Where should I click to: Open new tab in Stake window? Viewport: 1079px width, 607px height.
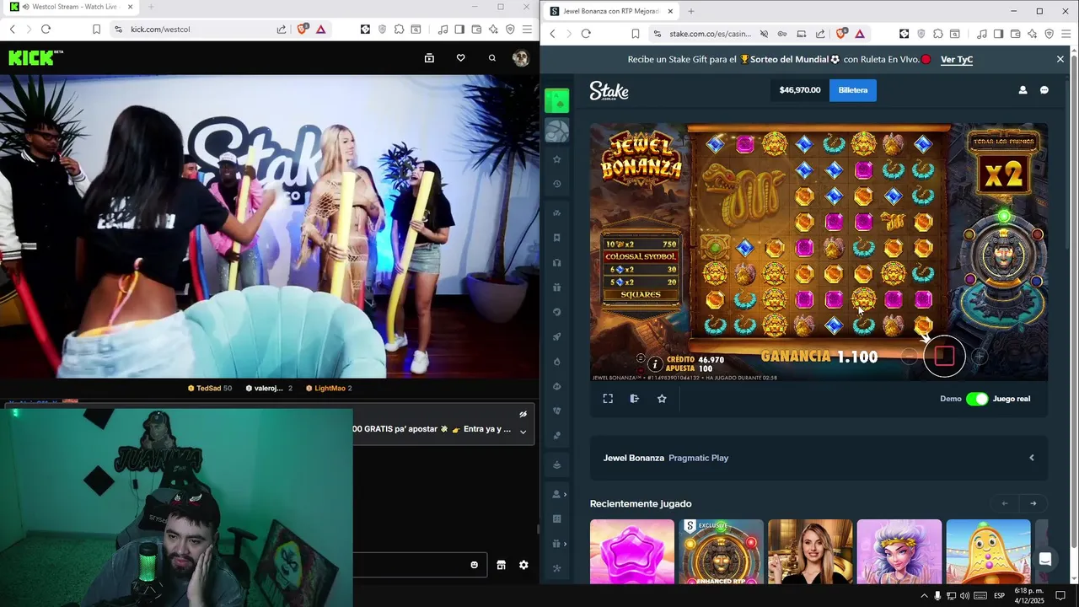[691, 11]
